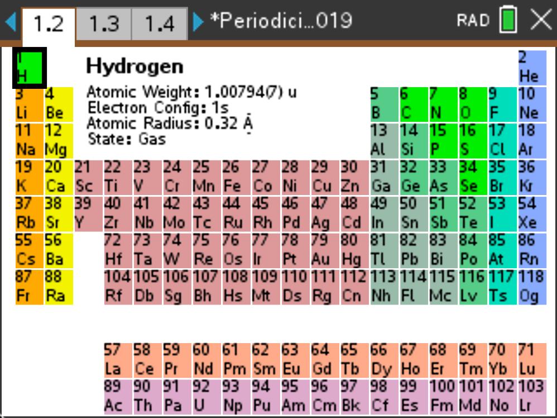The width and height of the screenshot is (557, 418).
Task: Select Oganesson, element 118
Action: click(531, 286)
